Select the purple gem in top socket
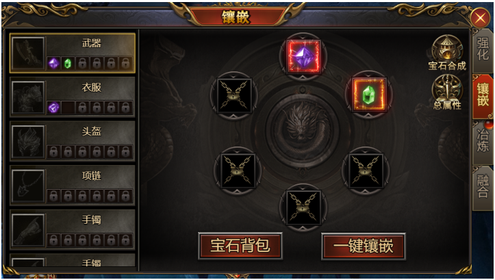This screenshot has height=280, width=495. point(303,57)
